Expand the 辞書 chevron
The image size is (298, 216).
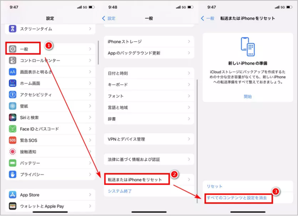189,119
